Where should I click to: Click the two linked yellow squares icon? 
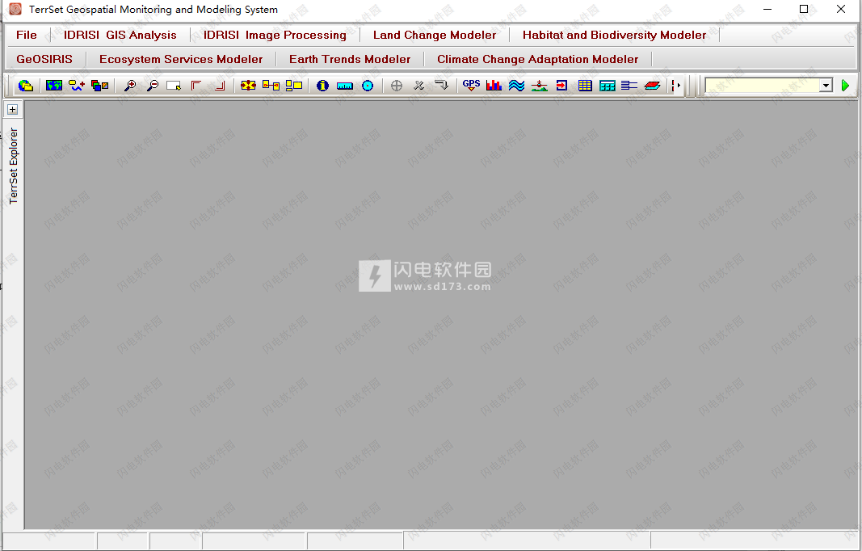point(271,85)
